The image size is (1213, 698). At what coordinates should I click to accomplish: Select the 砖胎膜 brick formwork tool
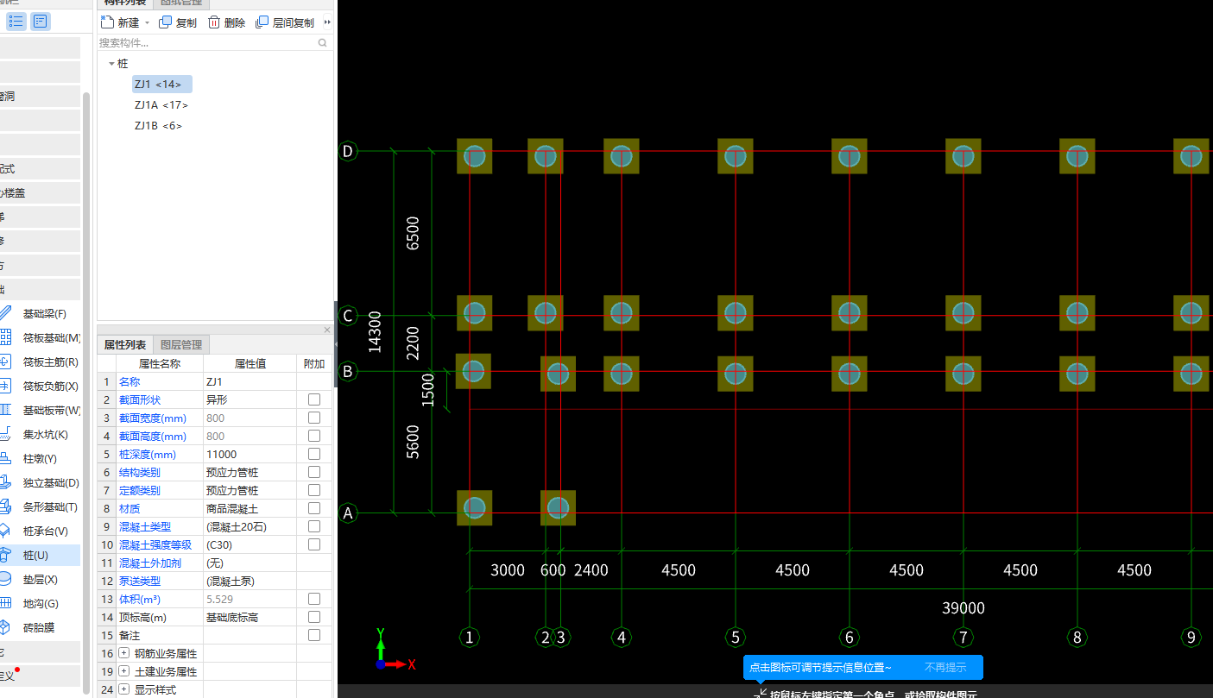pos(41,627)
